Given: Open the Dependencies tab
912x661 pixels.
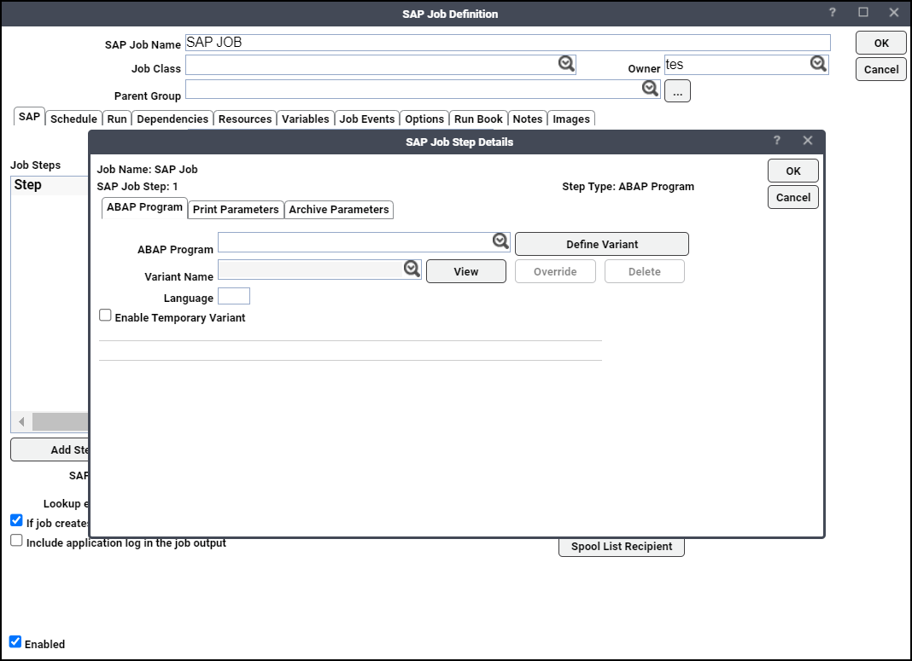Looking at the screenshot, I should pyautogui.click(x=172, y=119).
